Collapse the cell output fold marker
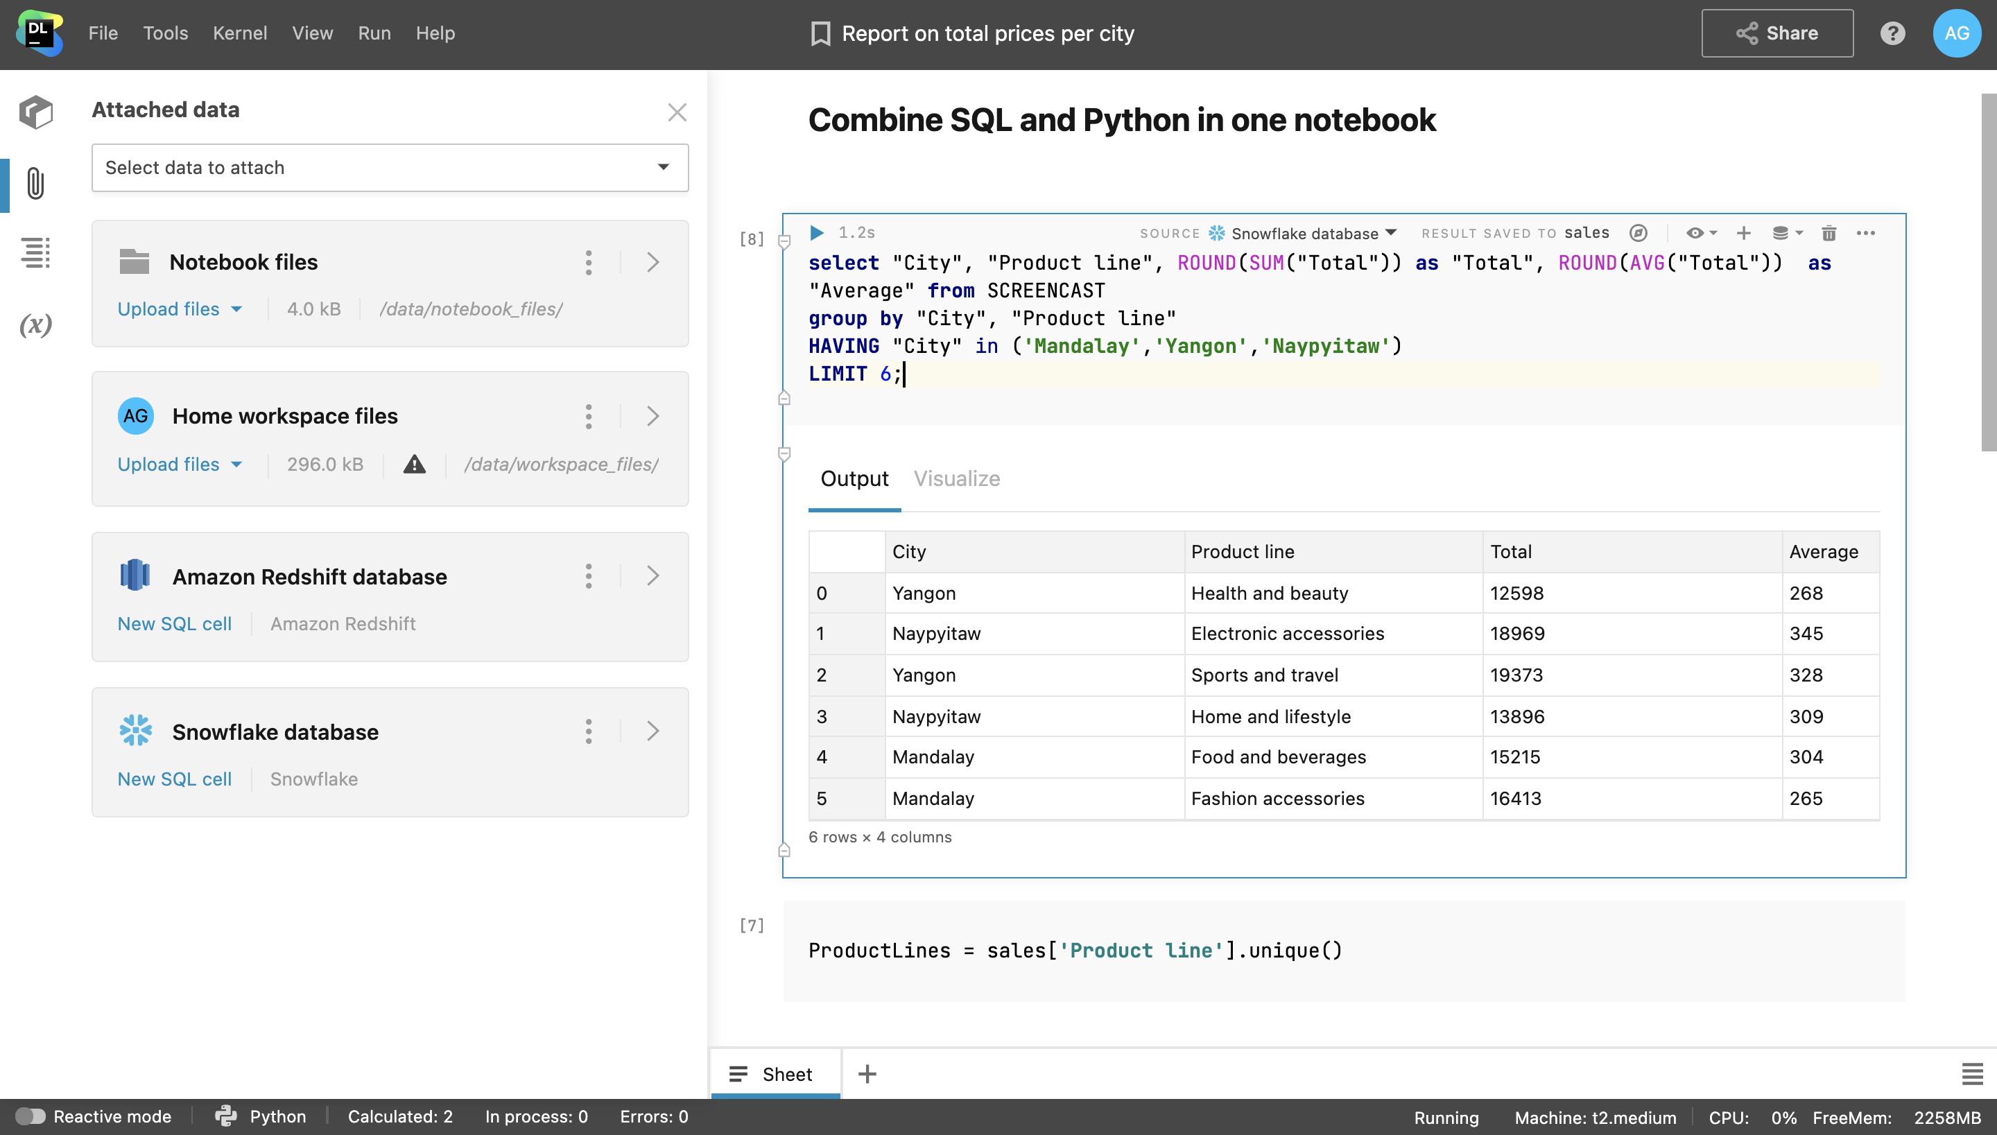 pyautogui.click(x=784, y=453)
